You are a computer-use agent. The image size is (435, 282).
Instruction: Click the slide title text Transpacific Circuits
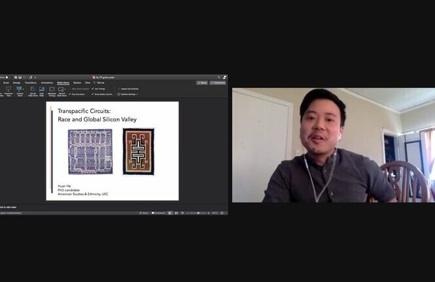tap(84, 112)
